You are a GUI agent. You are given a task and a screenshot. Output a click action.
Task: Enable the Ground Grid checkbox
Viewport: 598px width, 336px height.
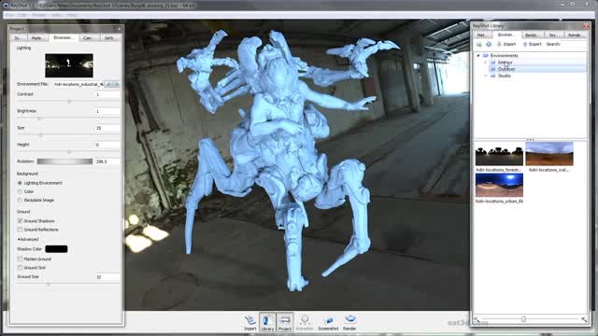(20, 268)
